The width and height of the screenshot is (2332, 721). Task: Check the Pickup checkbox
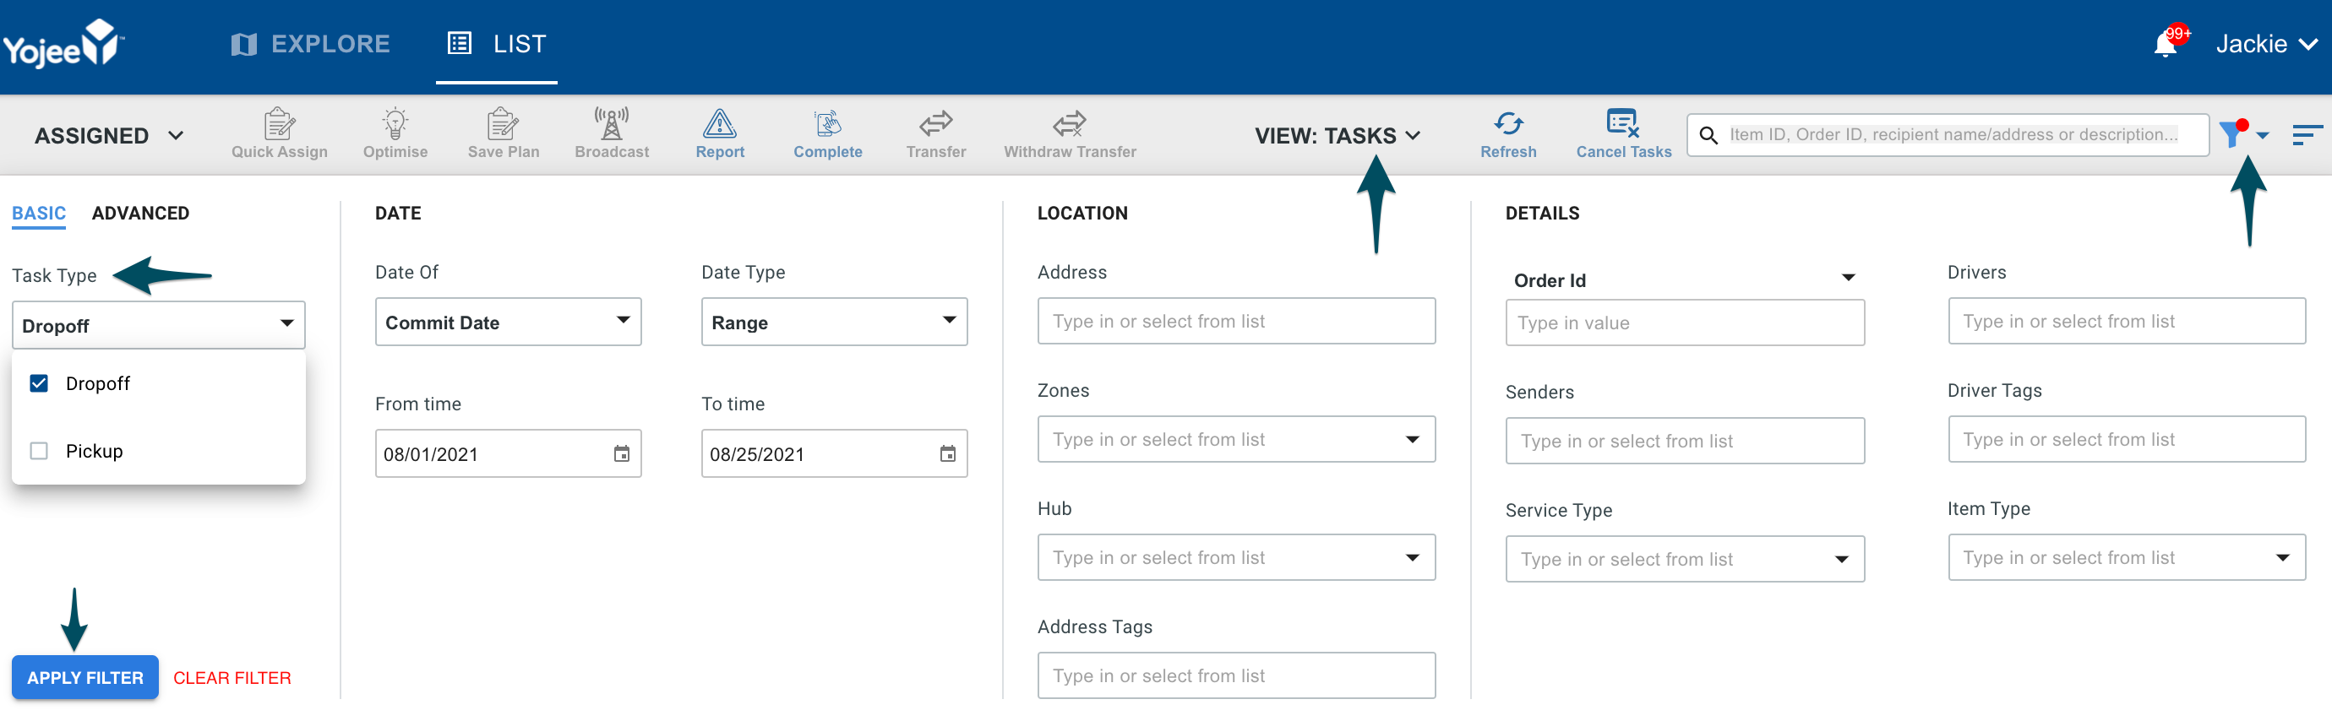(39, 451)
